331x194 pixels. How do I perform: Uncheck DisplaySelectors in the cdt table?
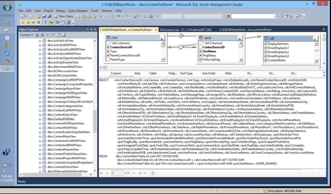tap(266, 44)
